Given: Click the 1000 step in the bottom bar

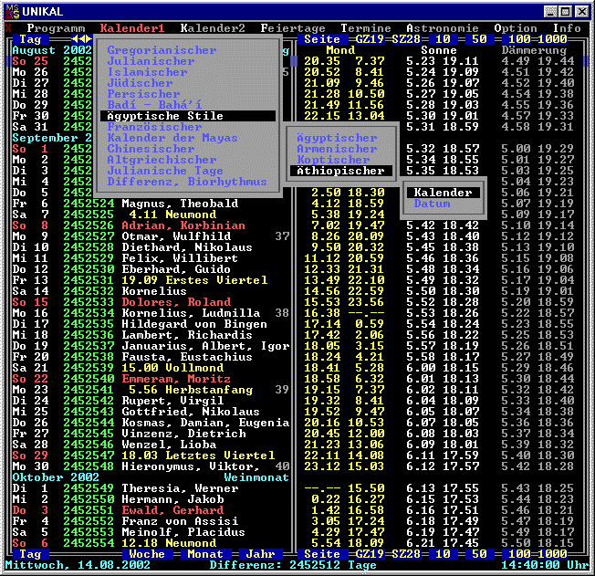Looking at the screenshot, I should 556,554.
